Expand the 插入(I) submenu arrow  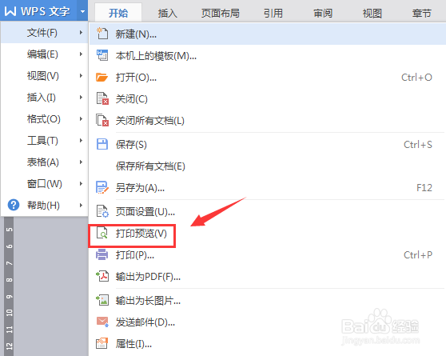click(x=81, y=97)
